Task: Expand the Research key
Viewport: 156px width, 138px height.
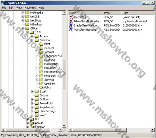Action: click(37, 76)
